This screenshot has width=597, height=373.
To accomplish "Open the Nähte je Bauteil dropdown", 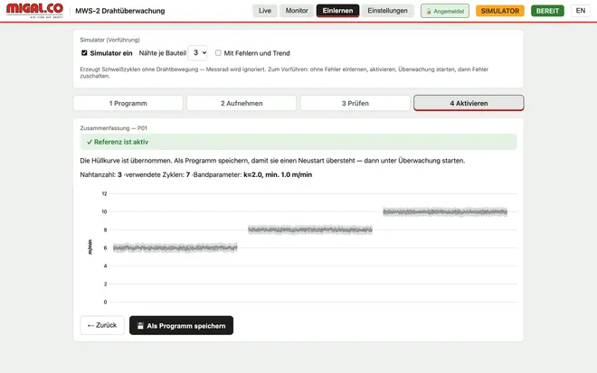I will 198,53.
